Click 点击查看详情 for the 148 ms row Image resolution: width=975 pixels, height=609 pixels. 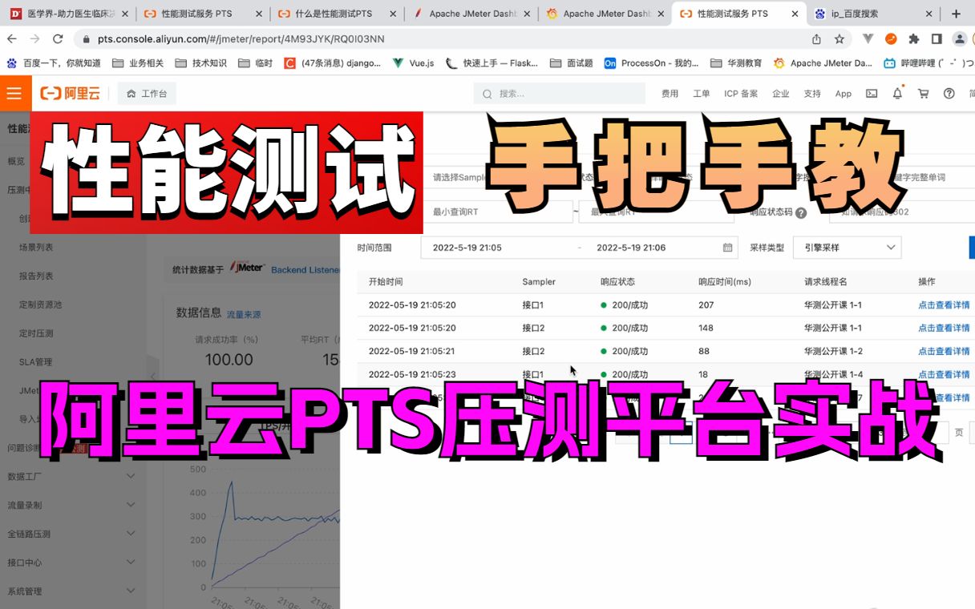click(x=944, y=328)
